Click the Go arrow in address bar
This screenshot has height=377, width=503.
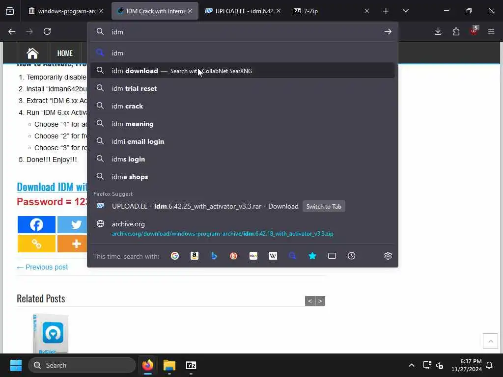[x=388, y=31]
